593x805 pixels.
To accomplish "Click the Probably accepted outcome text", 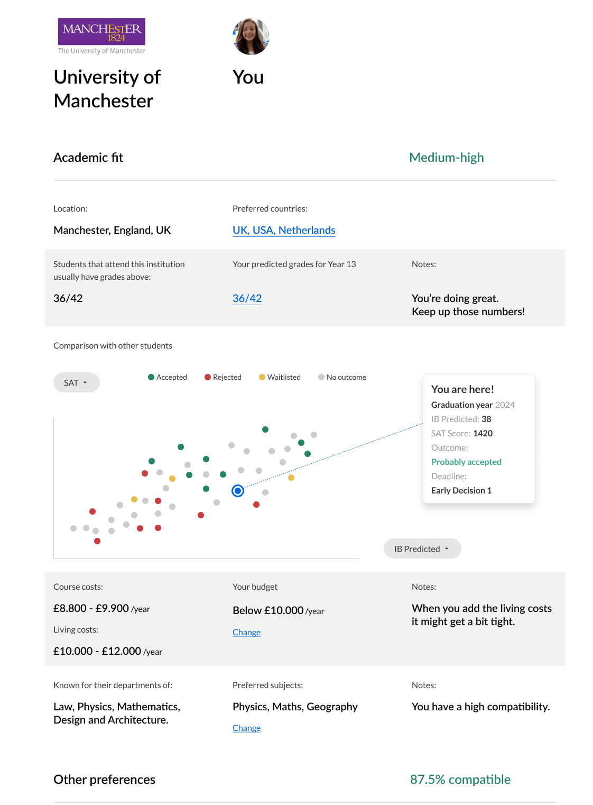I will point(466,462).
